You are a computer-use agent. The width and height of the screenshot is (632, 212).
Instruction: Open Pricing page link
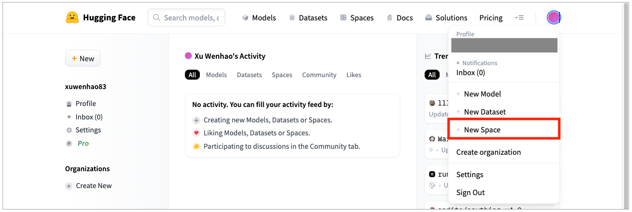491,18
